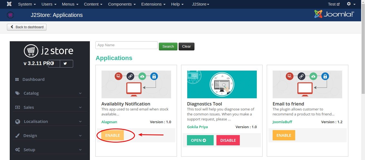Image resolution: width=365 pixels, height=160 pixels.
Task: Click the Joomla logo icon in top bar
Action: click(9, 4)
